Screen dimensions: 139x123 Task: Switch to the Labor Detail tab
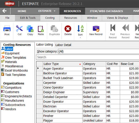tap(63, 45)
